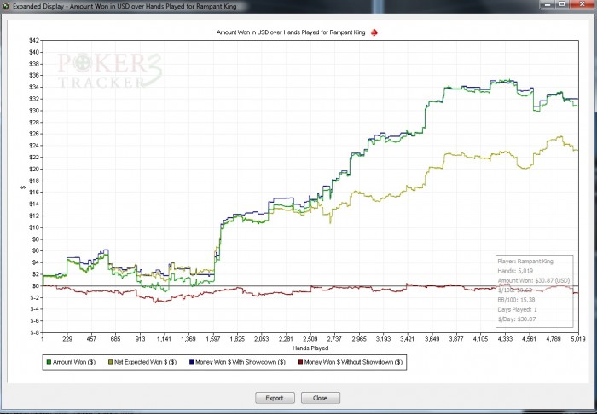Minimize the Expanded Display window

point(548,5)
